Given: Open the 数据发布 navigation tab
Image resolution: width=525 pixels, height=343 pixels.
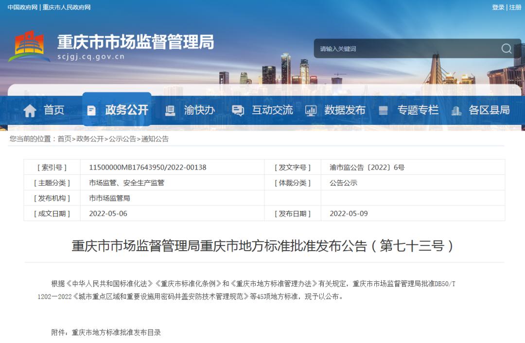Looking at the screenshot, I should click(x=335, y=110).
